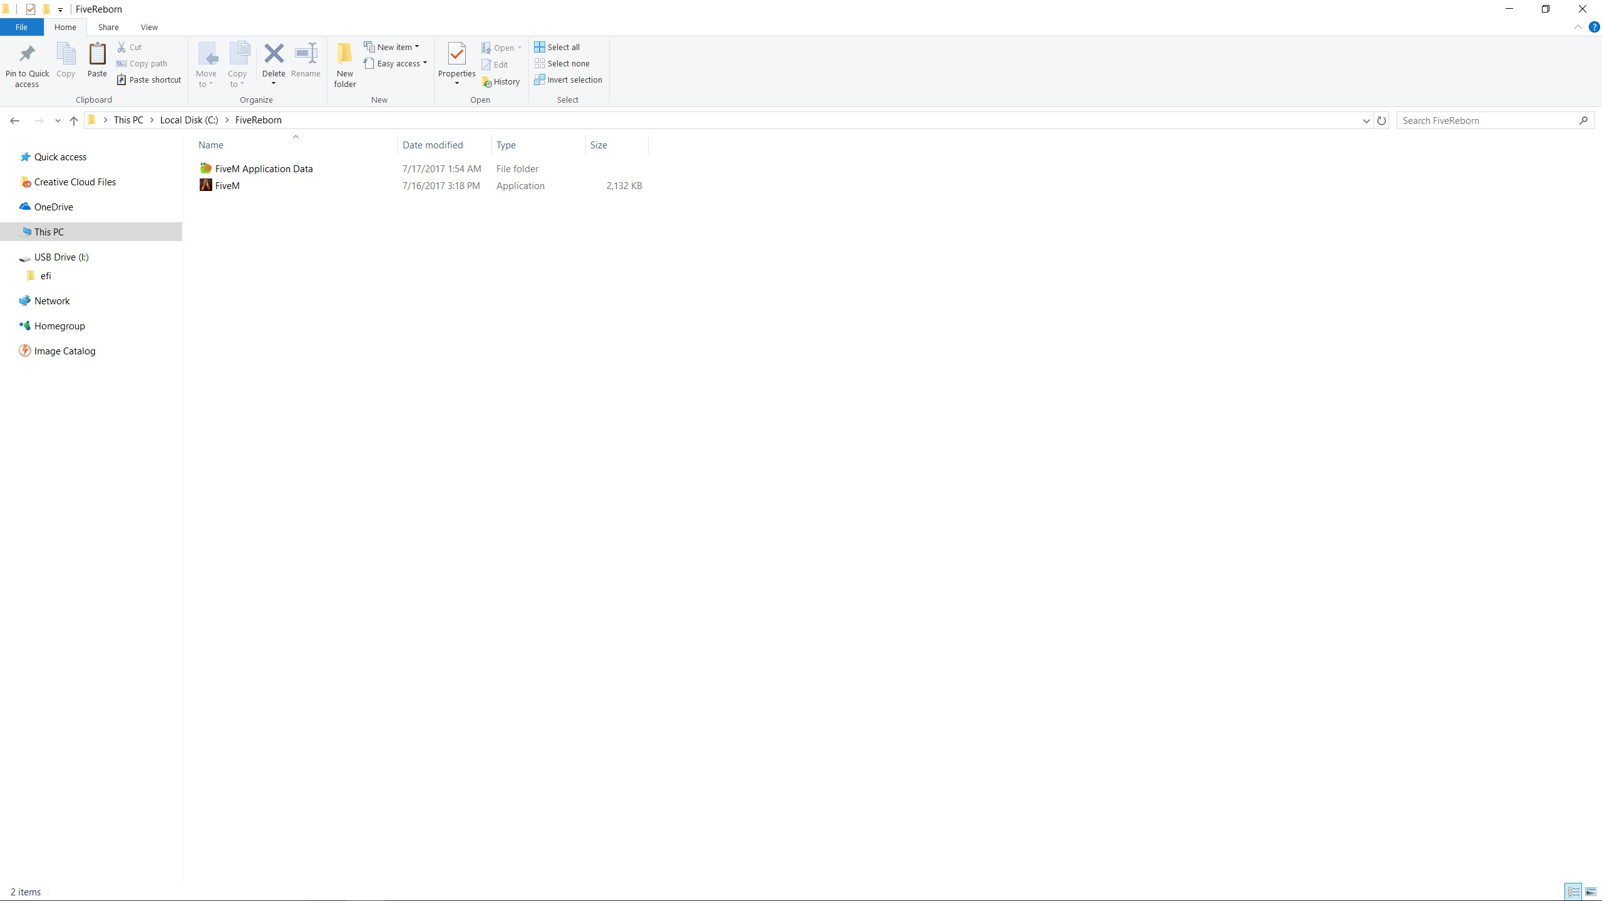Click the Edit command in Open group
Image resolution: width=1602 pixels, height=901 pixels.
(495, 64)
